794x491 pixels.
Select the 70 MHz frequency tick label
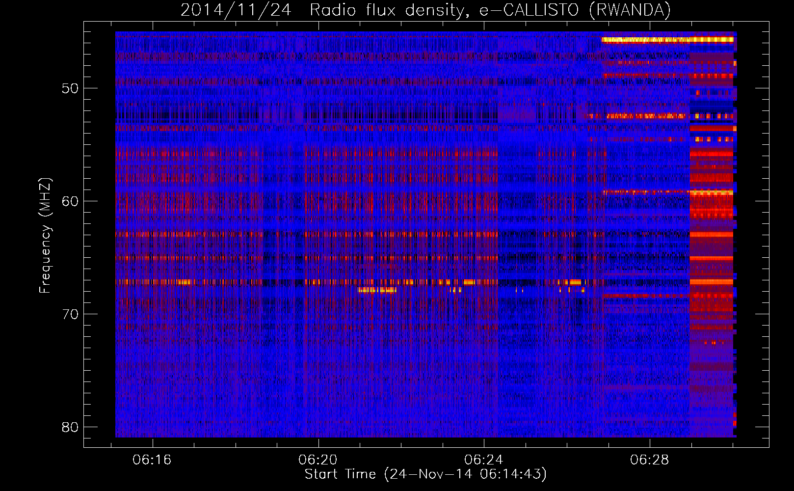(70, 314)
